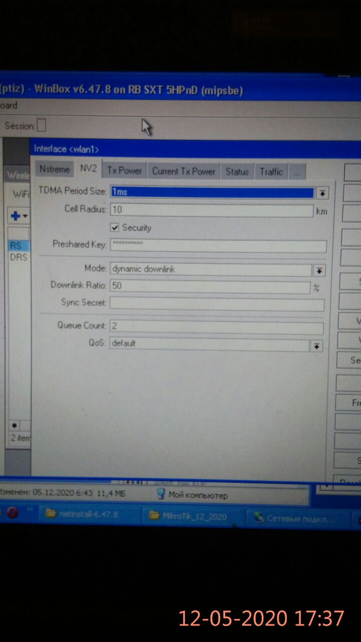
Task: Launch Opera from quick launch bar
Action: tap(12, 513)
